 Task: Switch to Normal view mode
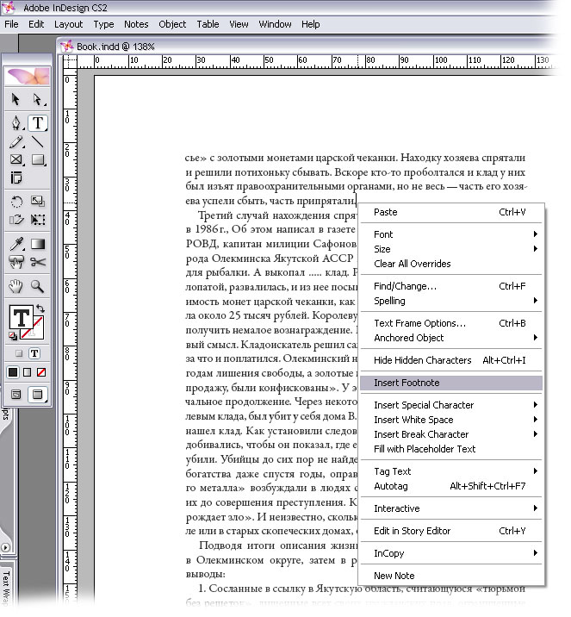[x=16, y=395]
